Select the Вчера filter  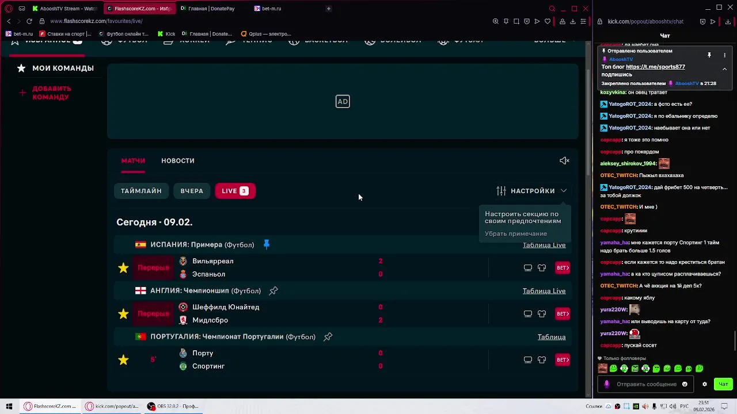coord(192,191)
